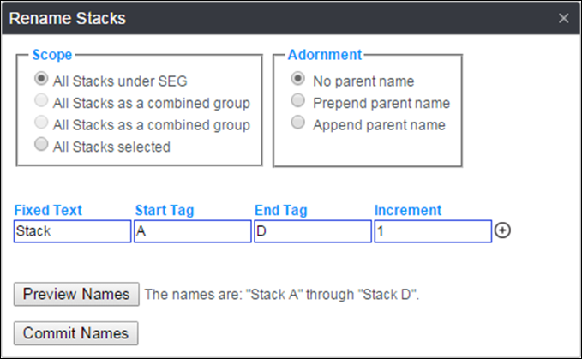The image size is (582, 359).
Task: Click the Fixed Text column label
Action: pos(48,210)
